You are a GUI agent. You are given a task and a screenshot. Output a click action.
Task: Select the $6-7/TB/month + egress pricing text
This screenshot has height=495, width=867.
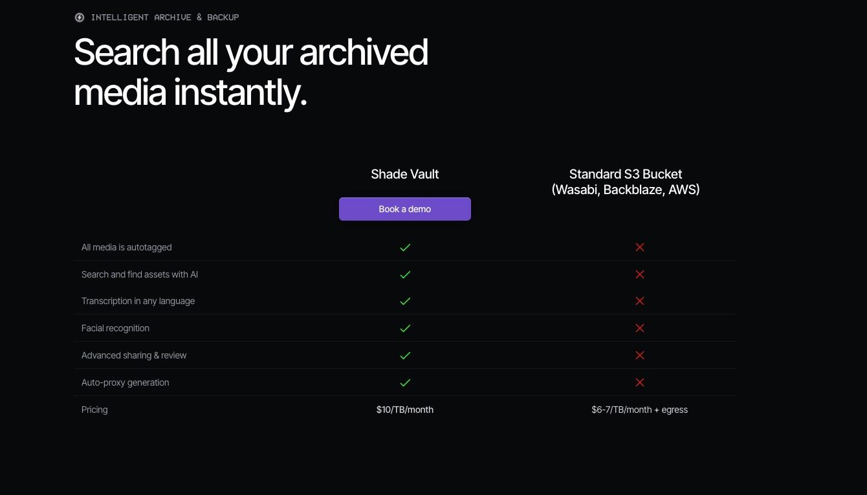tap(639, 410)
